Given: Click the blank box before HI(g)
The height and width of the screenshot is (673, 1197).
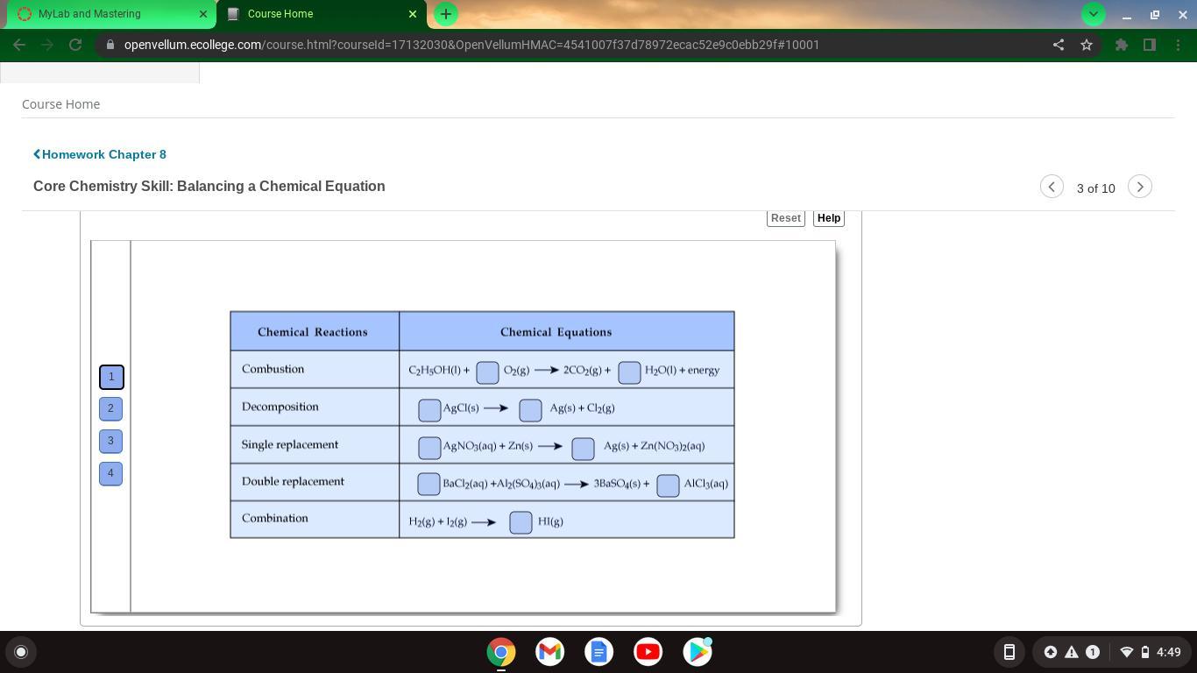Looking at the screenshot, I should tap(521, 522).
